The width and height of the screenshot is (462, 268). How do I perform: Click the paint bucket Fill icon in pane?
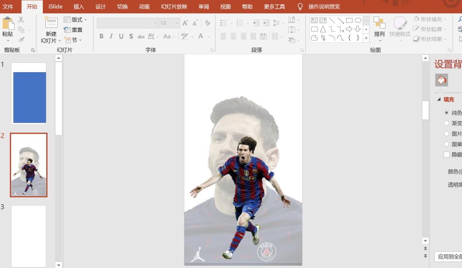(441, 80)
